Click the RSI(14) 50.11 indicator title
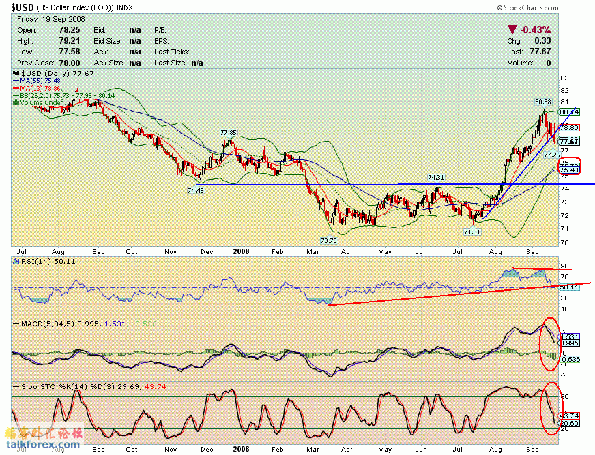This screenshot has height=455, width=595. [x=48, y=261]
